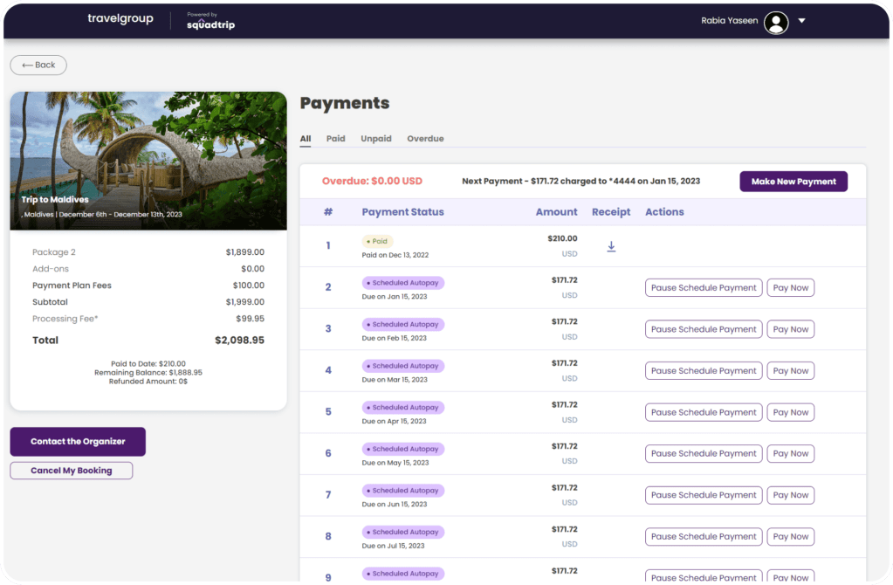Screen dimensions: 893x585
Task: Pause scheduled payment for Jan 15, 2023
Action: click(703, 288)
